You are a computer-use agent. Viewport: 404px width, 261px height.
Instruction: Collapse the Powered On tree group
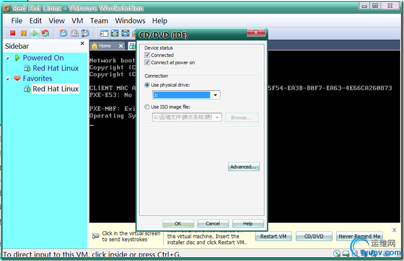point(8,58)
